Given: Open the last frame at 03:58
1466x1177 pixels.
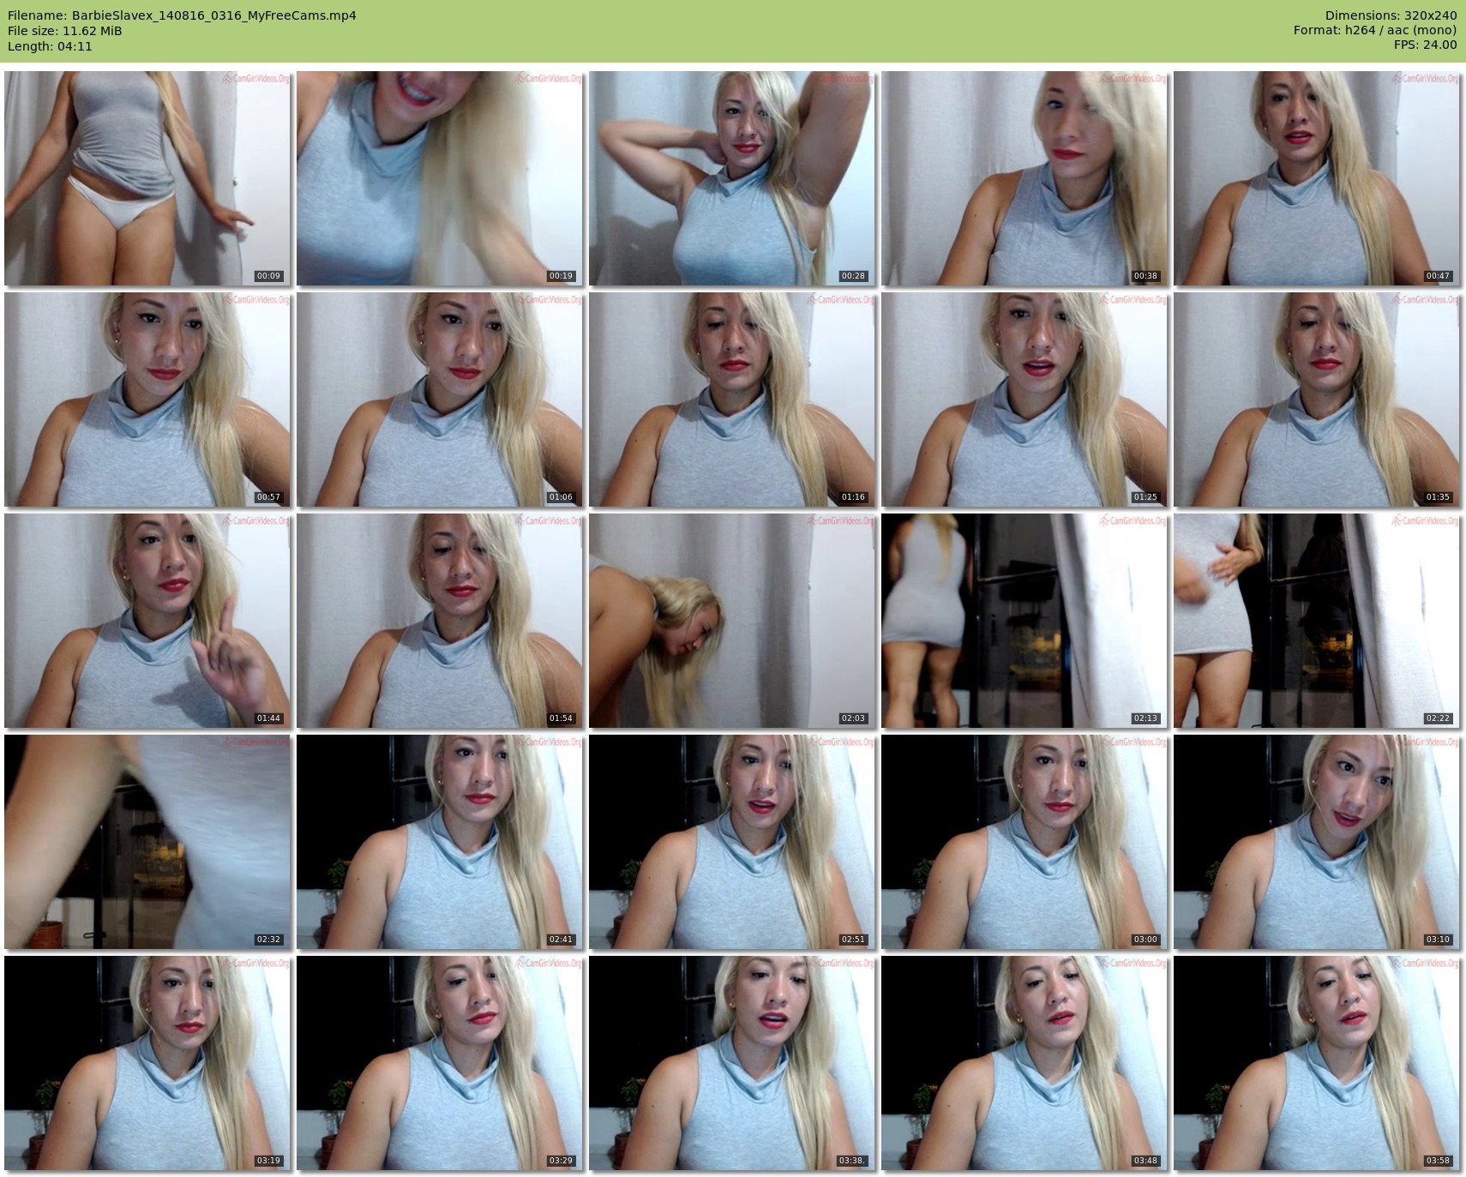Looking at the screenshot, I should (1316, 1062).
